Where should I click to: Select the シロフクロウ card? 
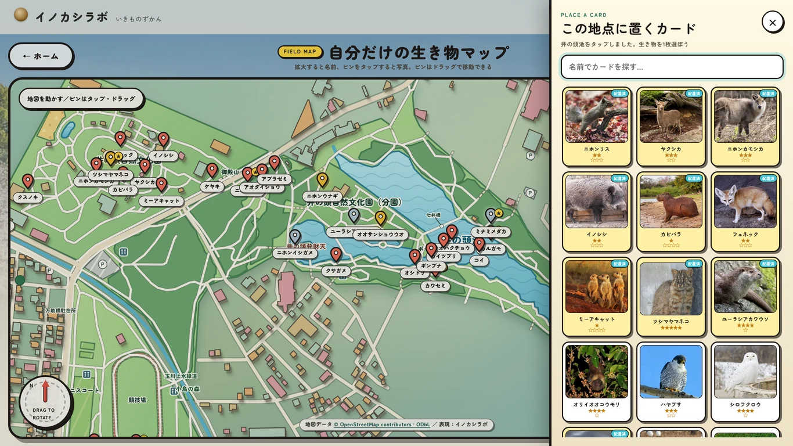click(x=745, y=382)
